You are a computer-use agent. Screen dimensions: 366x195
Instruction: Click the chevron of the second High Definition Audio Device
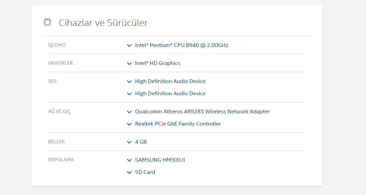click(129, 94)
